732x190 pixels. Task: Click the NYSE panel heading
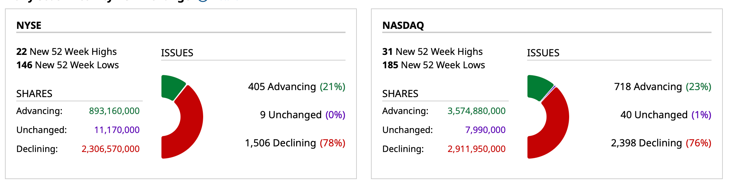pyautogui.click(x=29, y=25)
